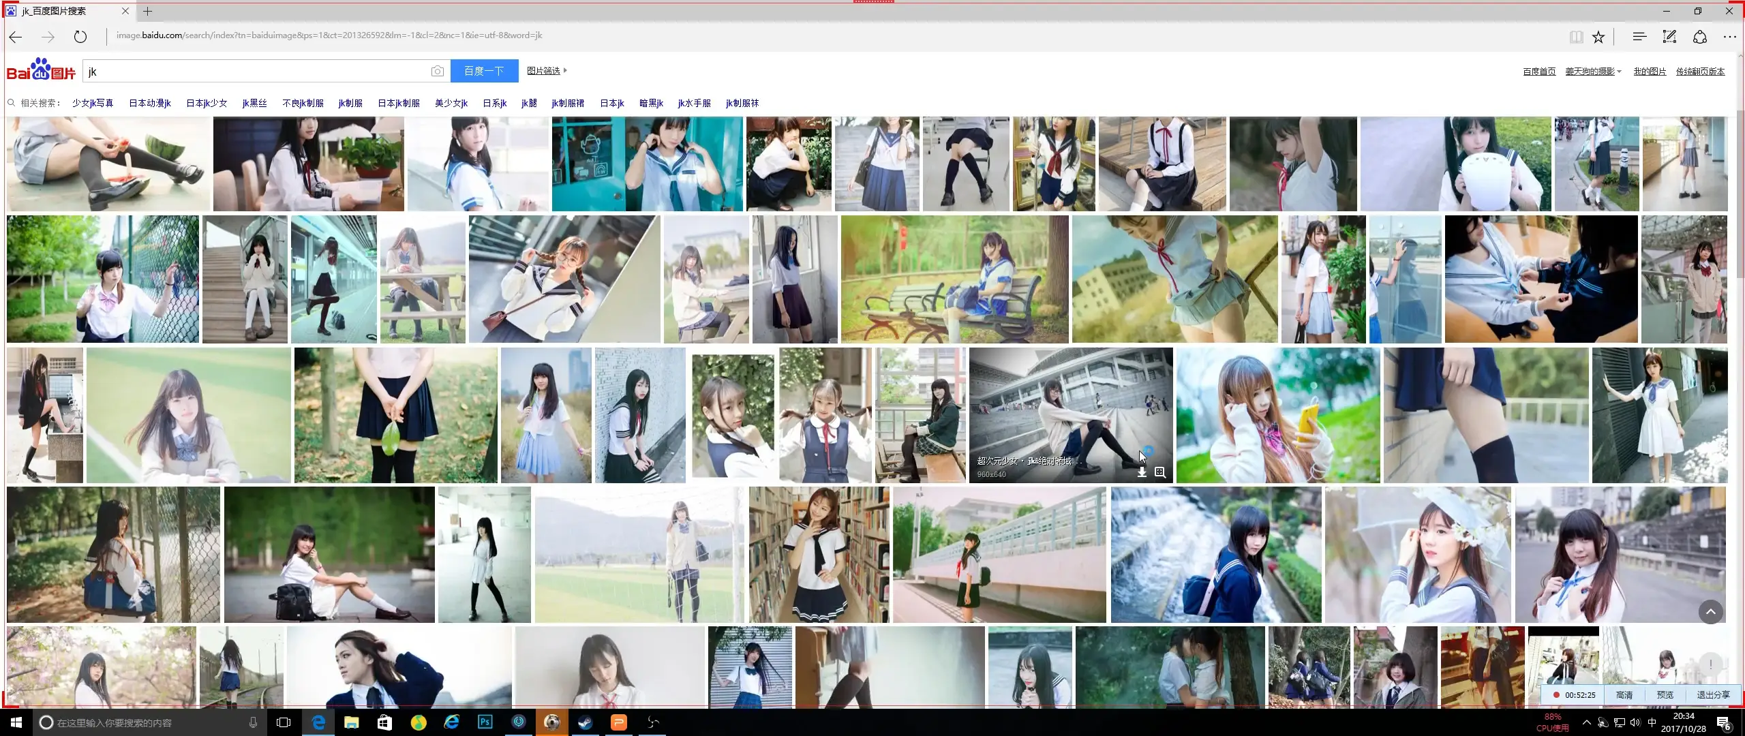Open the 姜天狗的摄影 account dropdown

point(1593,72)
